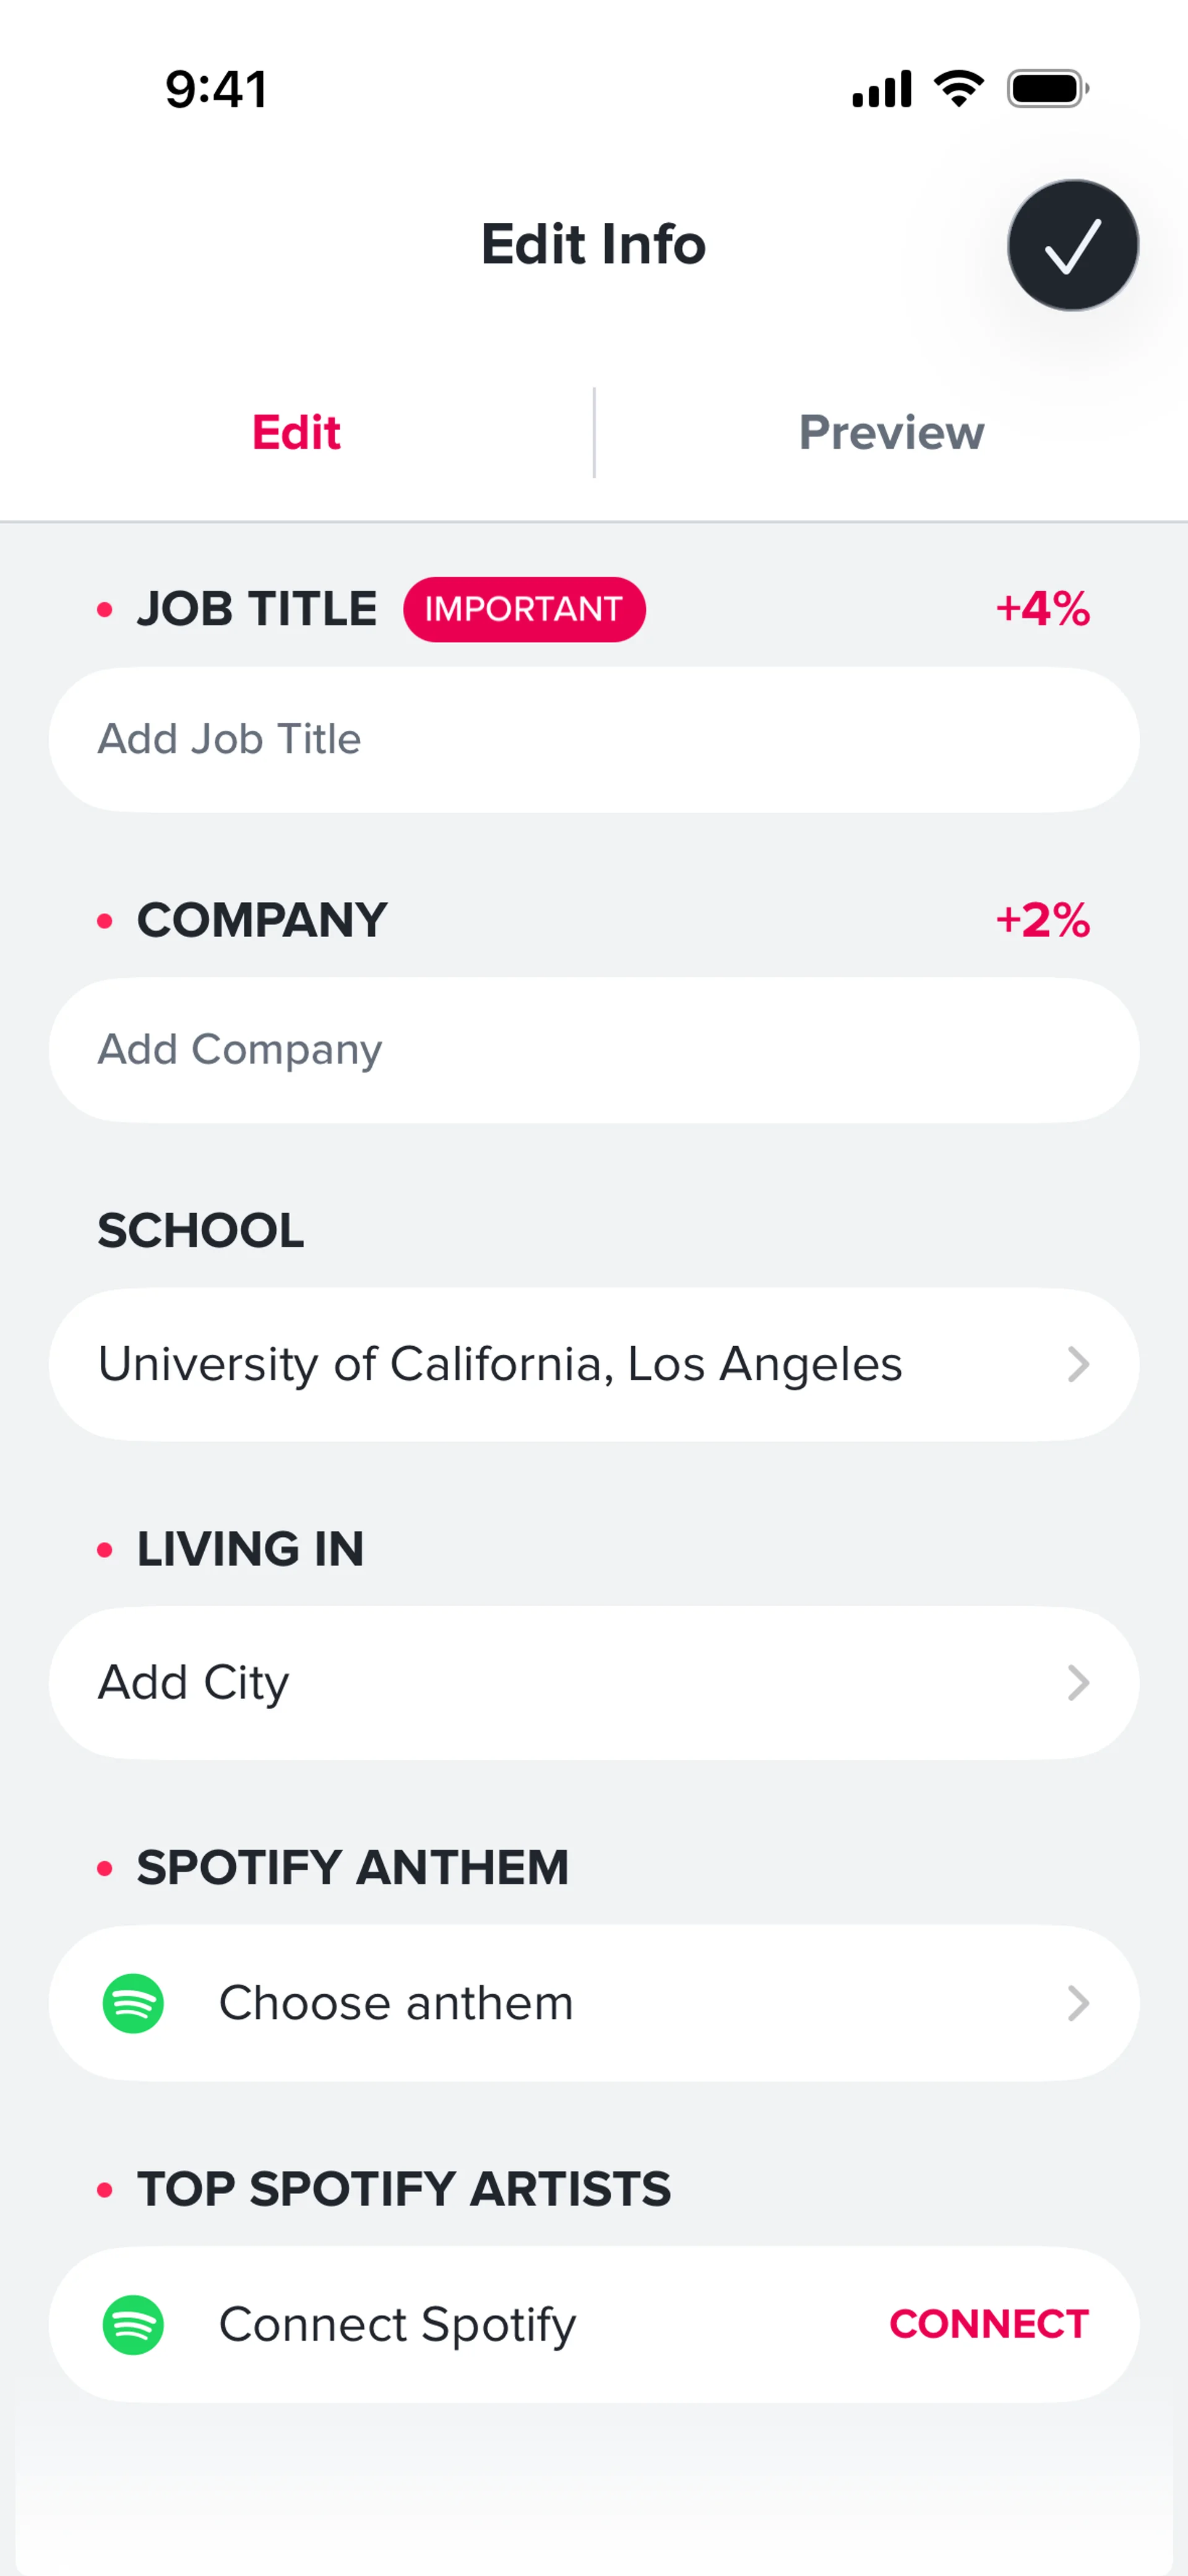Tap the +4% job title bonus
Image resolution: width=1188 pixels, height=2576 pixels.
(x=1042, y=609)
